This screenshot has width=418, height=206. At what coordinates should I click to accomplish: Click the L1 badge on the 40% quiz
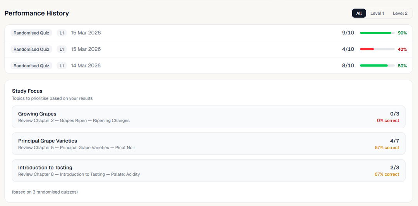point(62,49)
